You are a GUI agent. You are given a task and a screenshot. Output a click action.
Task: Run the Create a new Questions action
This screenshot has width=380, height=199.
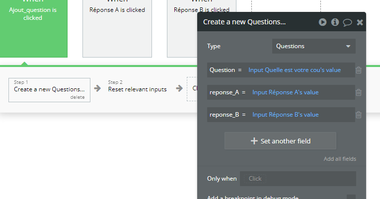click(x=322, y=22)
